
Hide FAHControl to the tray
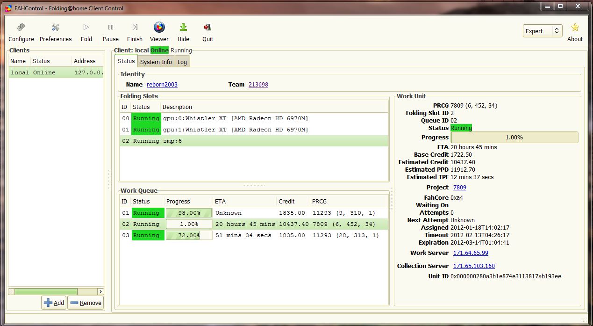click(184, 33)
